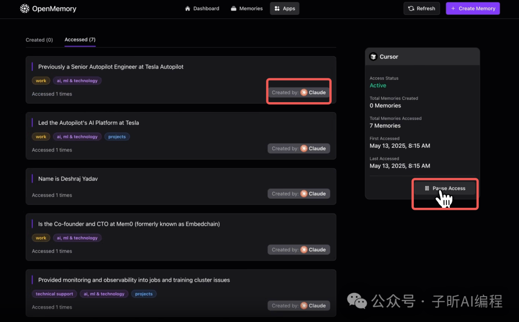Click the OpenMemory logo icon
The height and width of the screenshot is (322, 519).
pyautogui.click(x=25, y=9)
